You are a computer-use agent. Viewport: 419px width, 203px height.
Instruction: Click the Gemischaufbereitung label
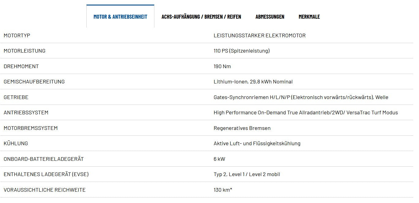pyautogui.click(x=34, y=82)
